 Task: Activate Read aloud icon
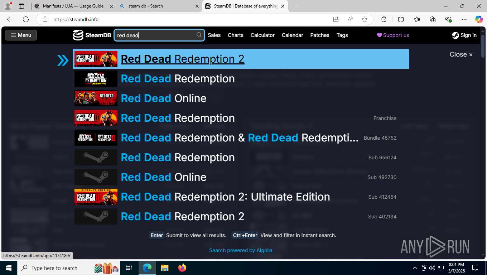[x=350, y=19]
